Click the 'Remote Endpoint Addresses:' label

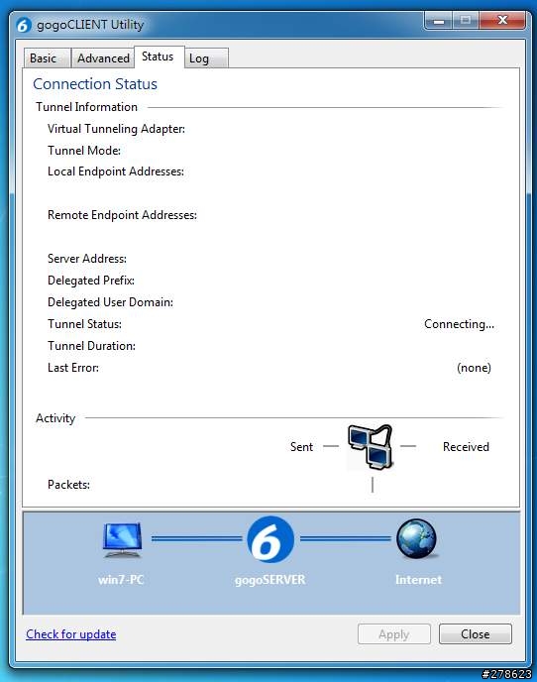122,215
